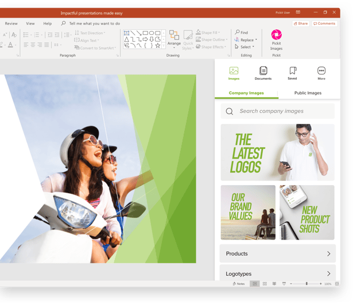
Task: Click the More options icon
Action: (321, 73)
